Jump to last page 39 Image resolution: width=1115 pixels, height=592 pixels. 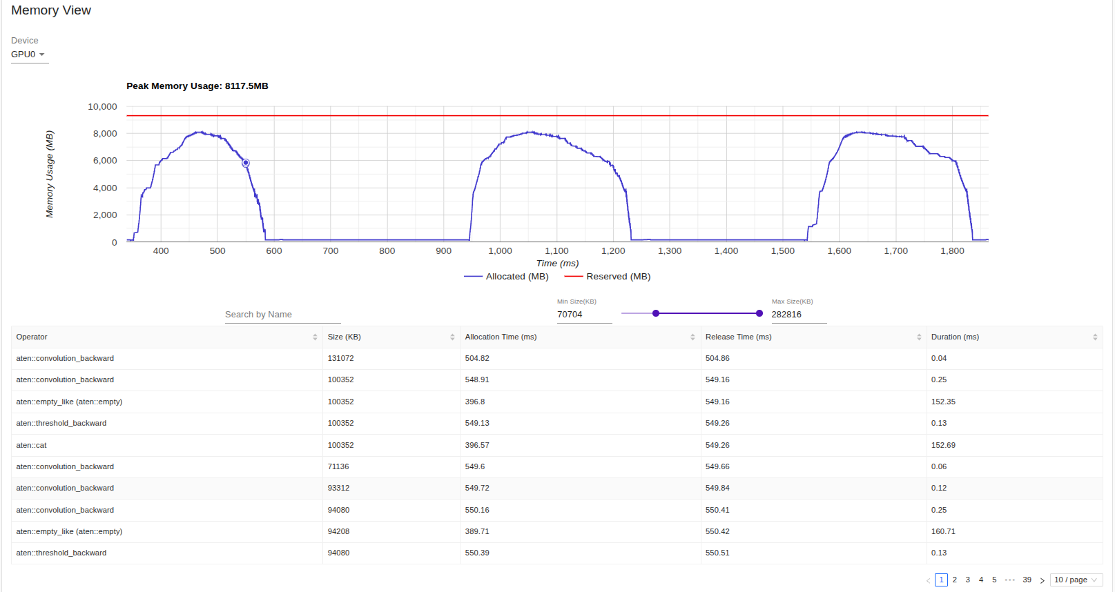tap(1027, 580)
